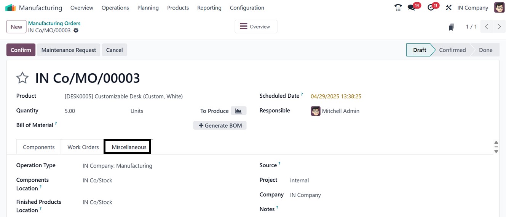The image size is (506, 217).
Task: Switch to the Work Orders tab
Action: coord(83,147)
